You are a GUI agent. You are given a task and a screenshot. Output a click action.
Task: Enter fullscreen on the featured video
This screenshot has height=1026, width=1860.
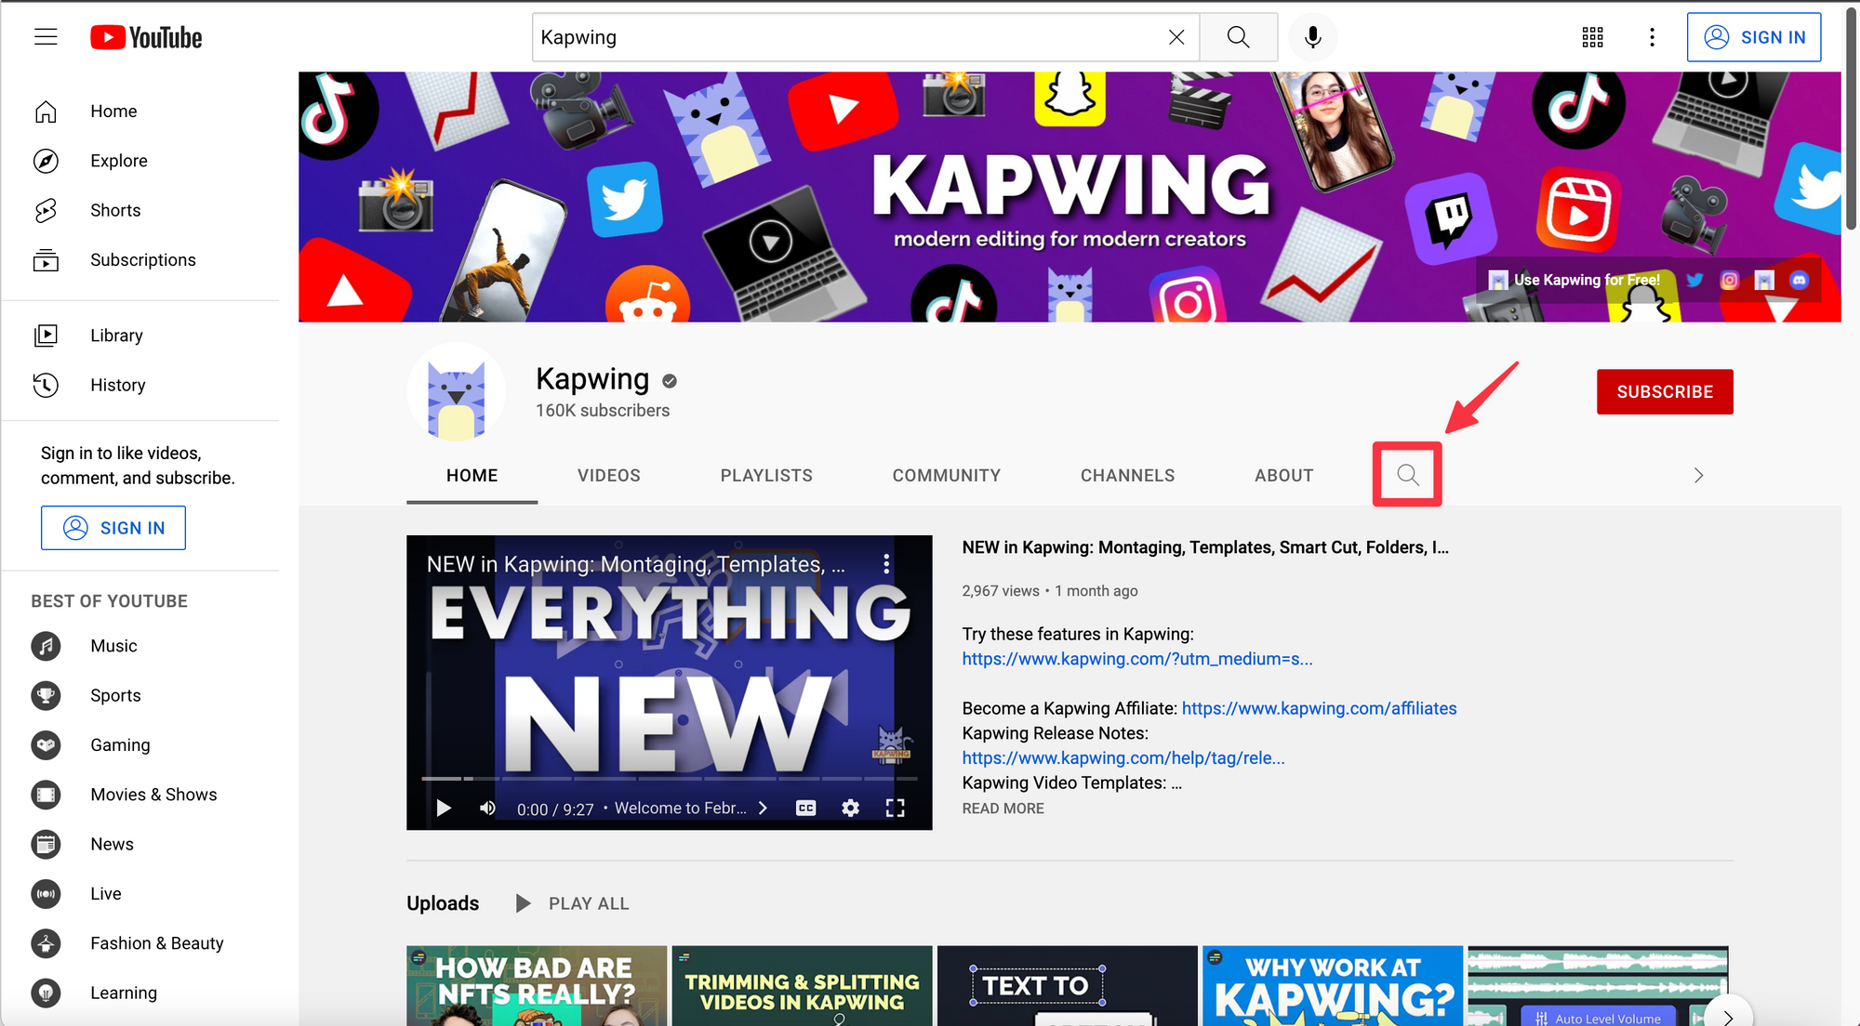point(895,808)
